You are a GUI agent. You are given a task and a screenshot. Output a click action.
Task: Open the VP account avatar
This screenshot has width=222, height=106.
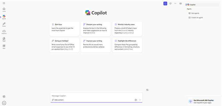pyautogui.click(x=4, y=103)
